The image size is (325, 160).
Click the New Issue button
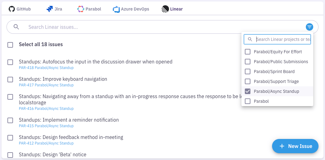[x=295, y=146]
